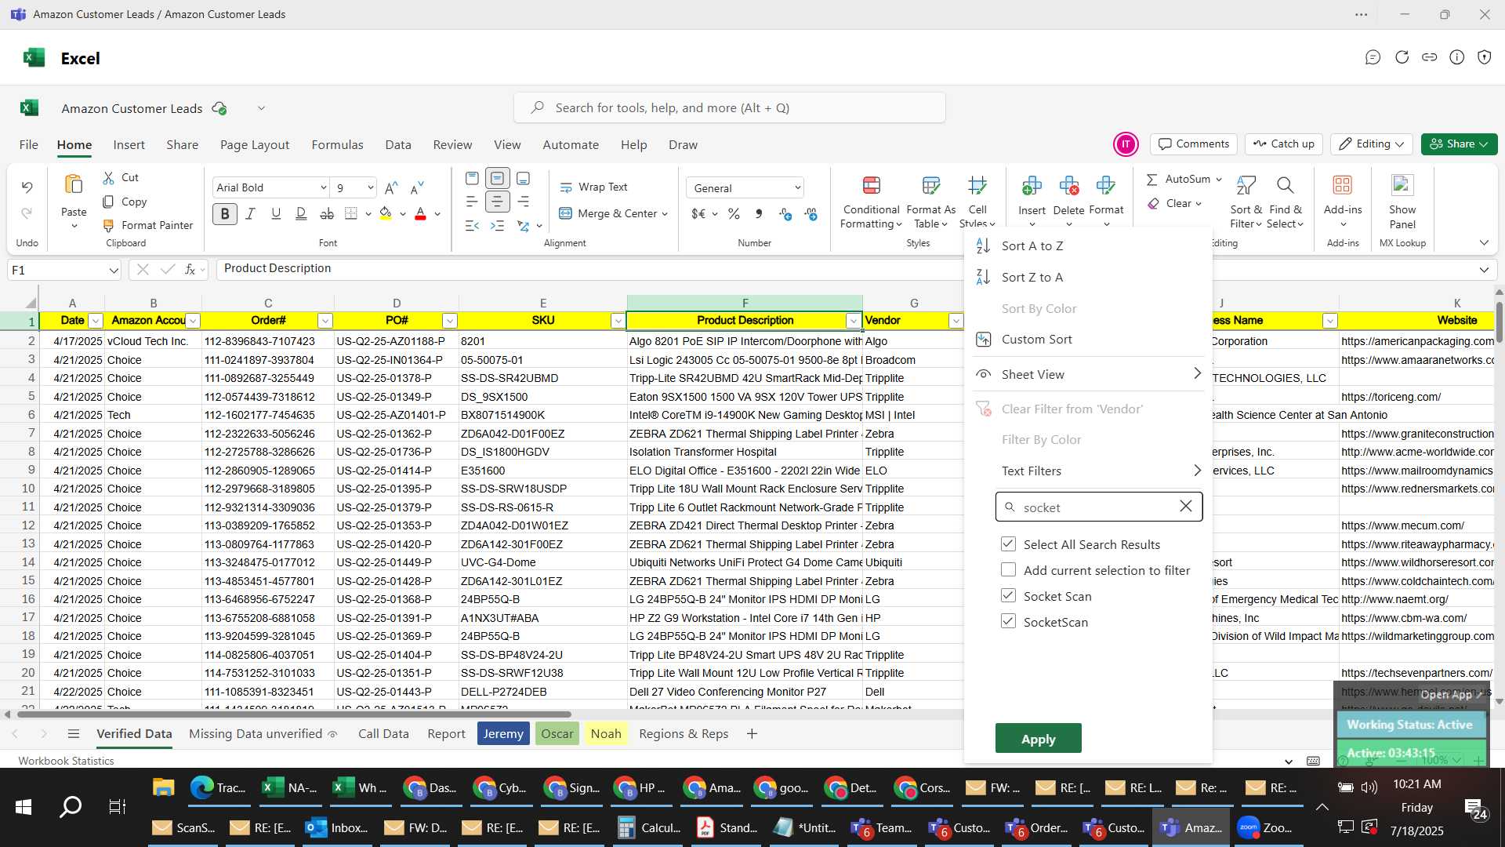Click the Name Box showing F1
The width and height of the screenshot is (1505, 847).
[63, 270]
